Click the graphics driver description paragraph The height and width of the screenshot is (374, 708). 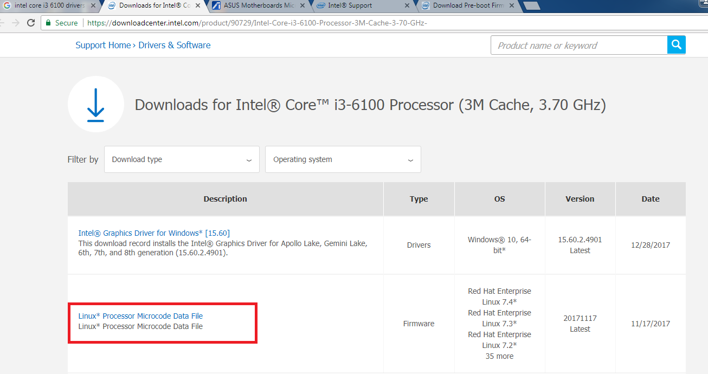pos(223,248)
